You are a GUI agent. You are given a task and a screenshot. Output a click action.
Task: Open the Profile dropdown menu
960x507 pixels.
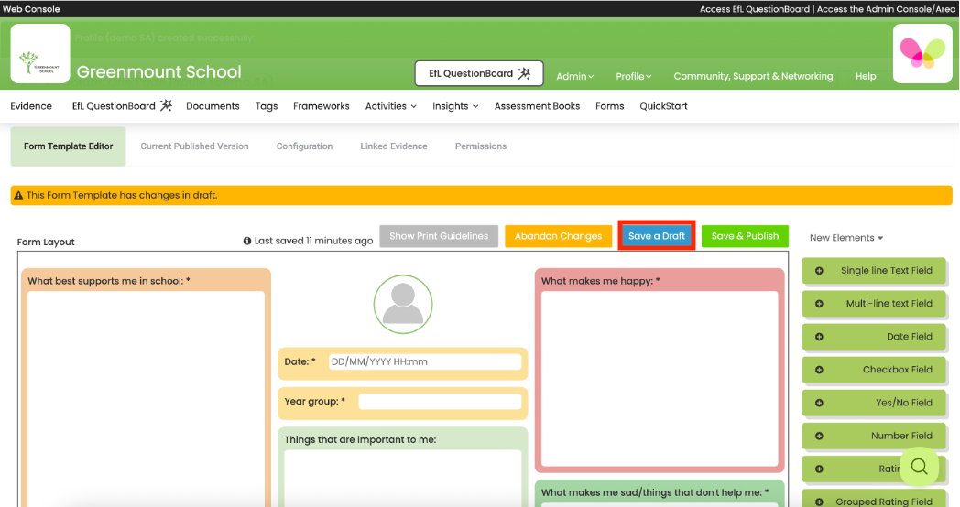pos(634,77)
